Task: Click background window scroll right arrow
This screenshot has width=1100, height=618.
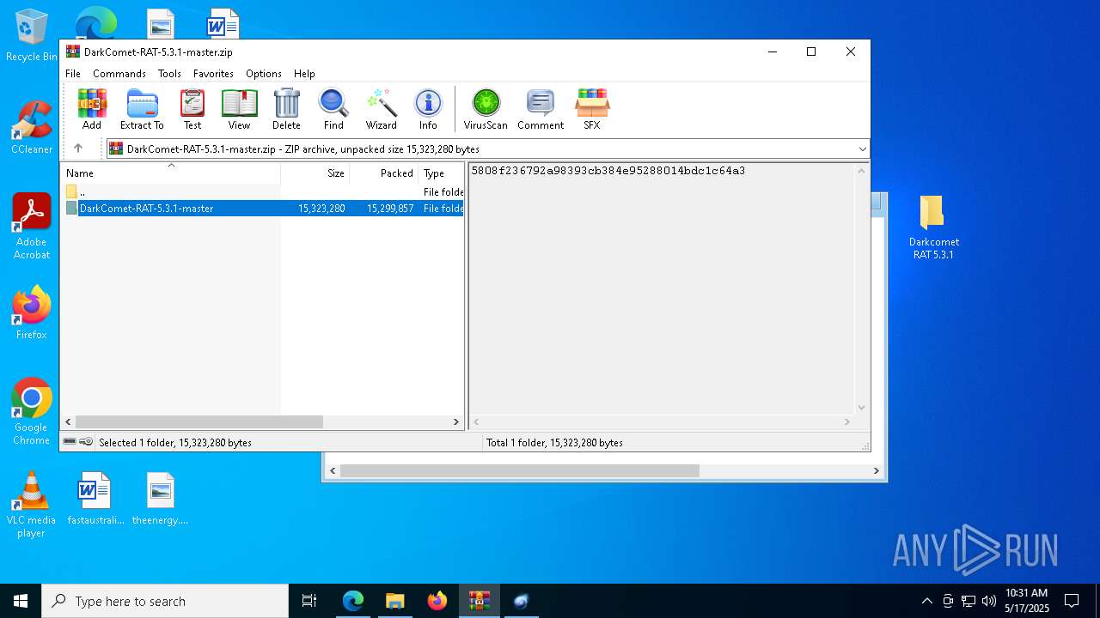Action: tap(877, 470)
